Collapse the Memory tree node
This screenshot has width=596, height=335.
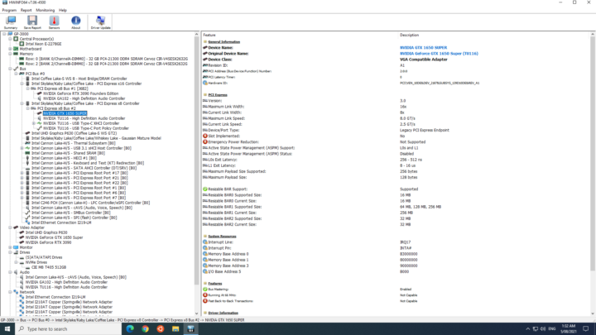(x=10, y=54)
